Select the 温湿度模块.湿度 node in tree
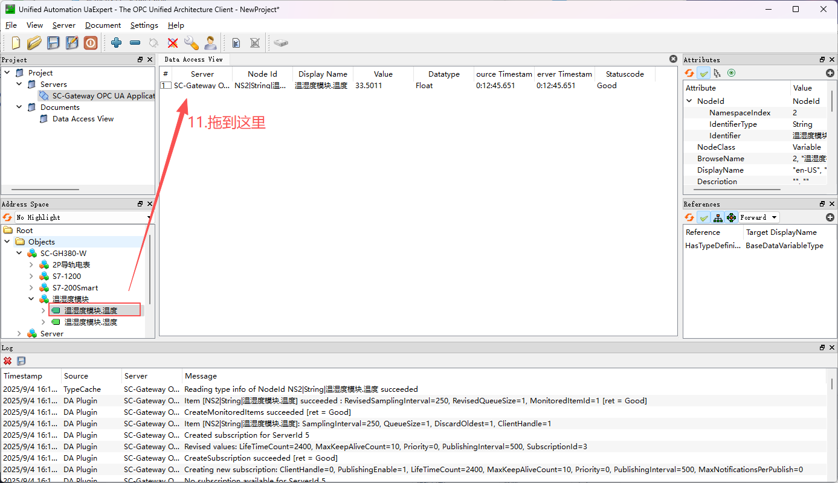 tap(91, 322)
